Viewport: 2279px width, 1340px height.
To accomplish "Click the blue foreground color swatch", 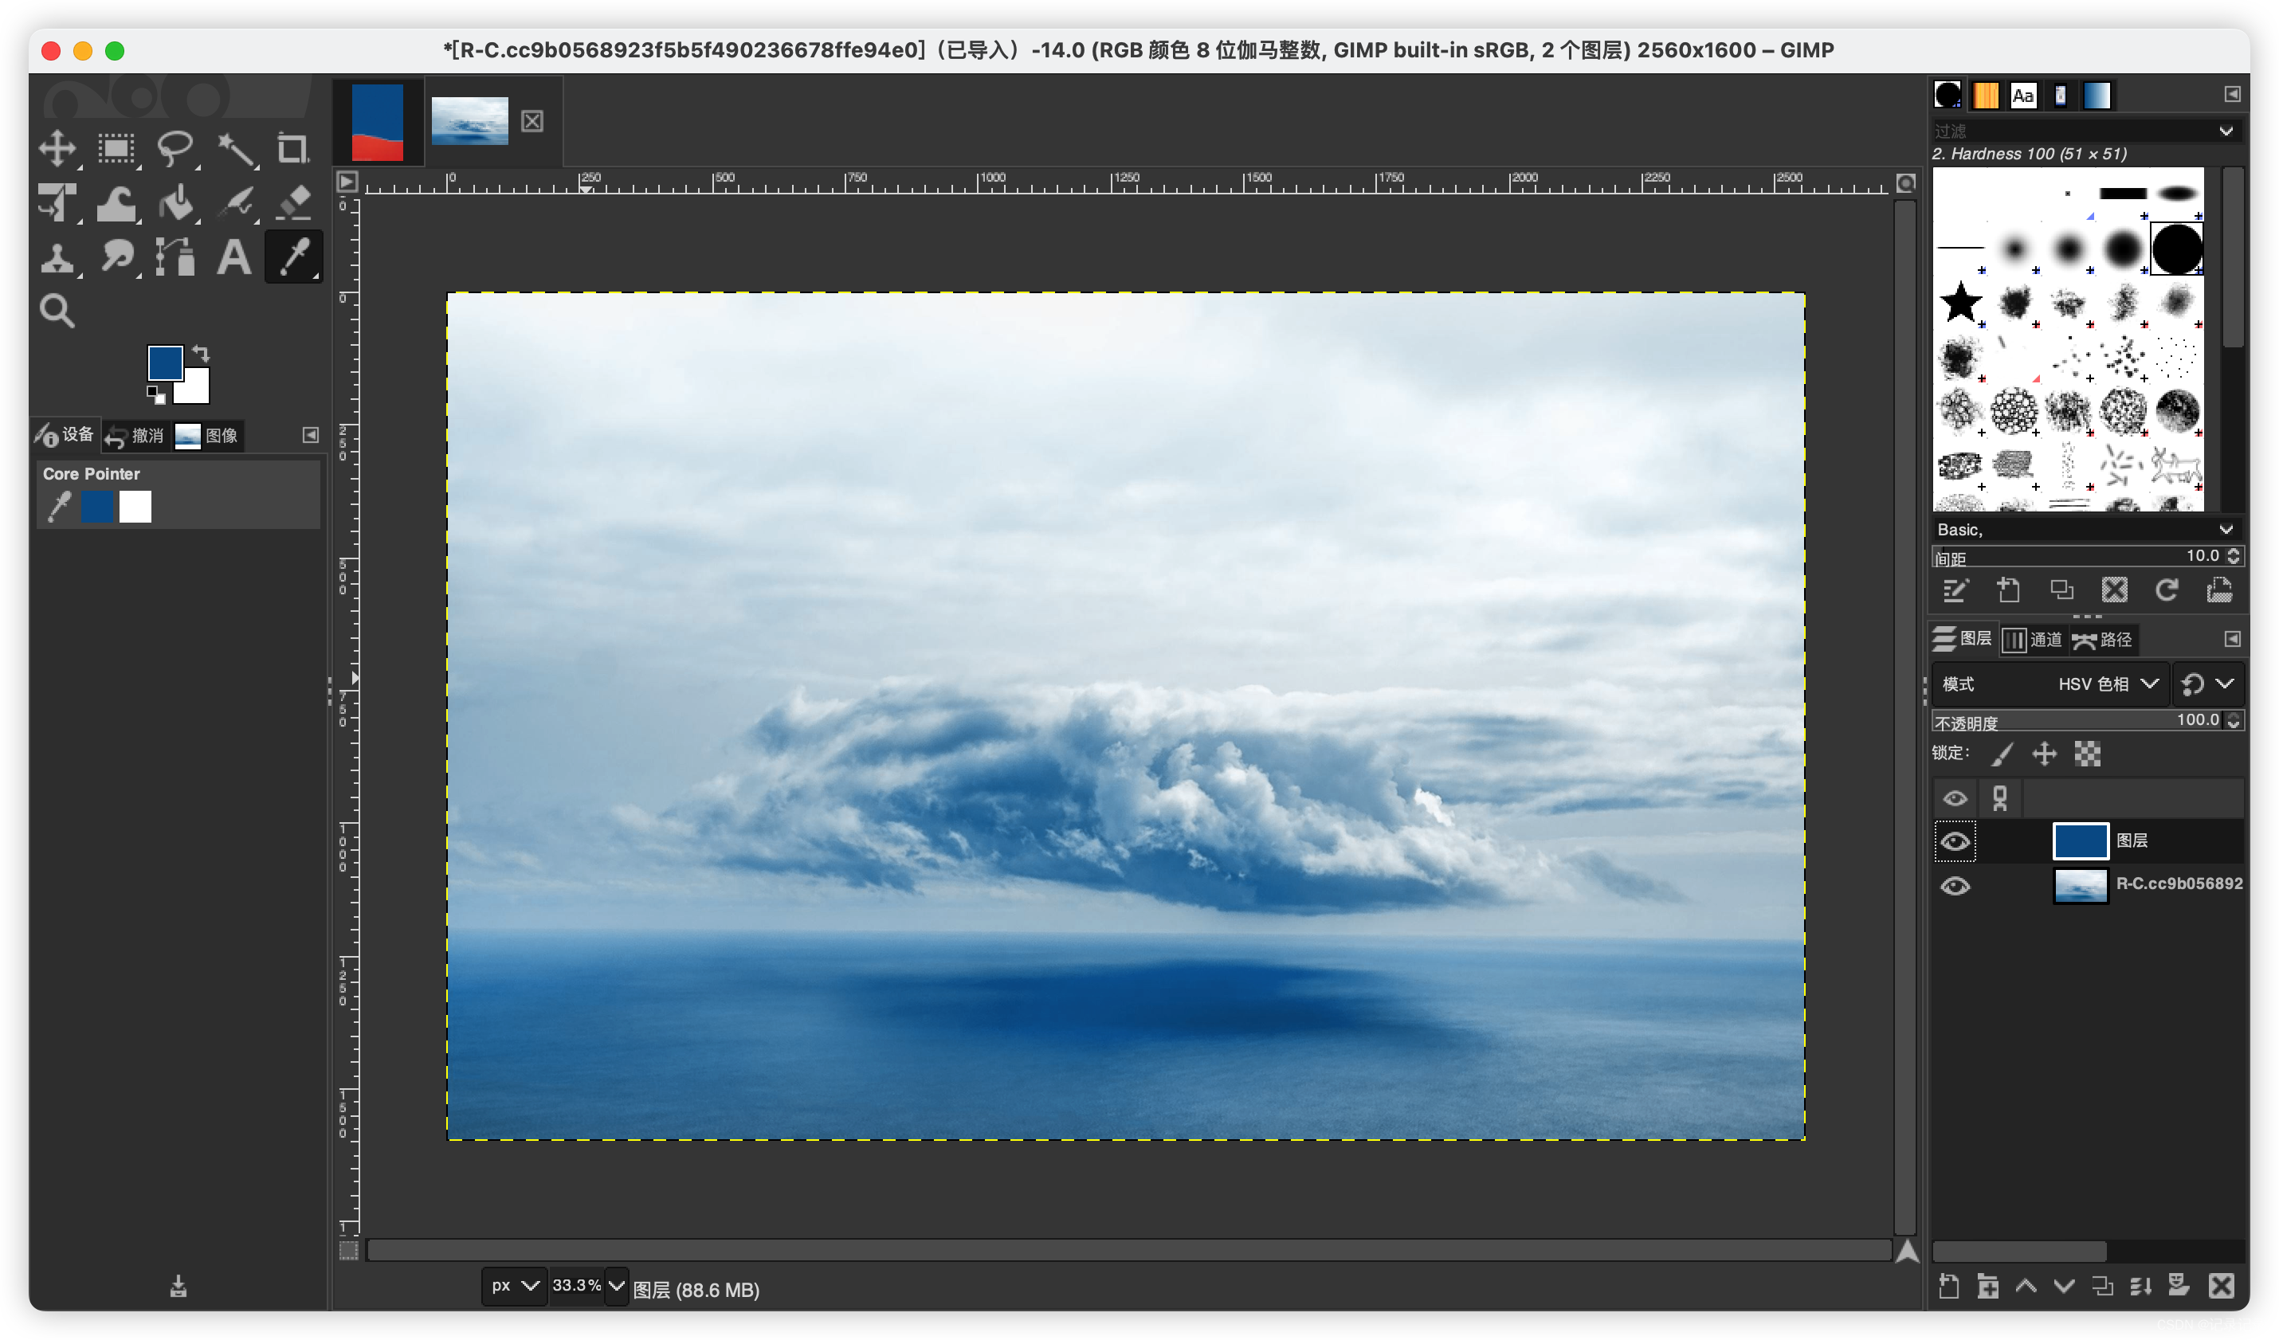I will pyautogui.click(x=165, y=362).
